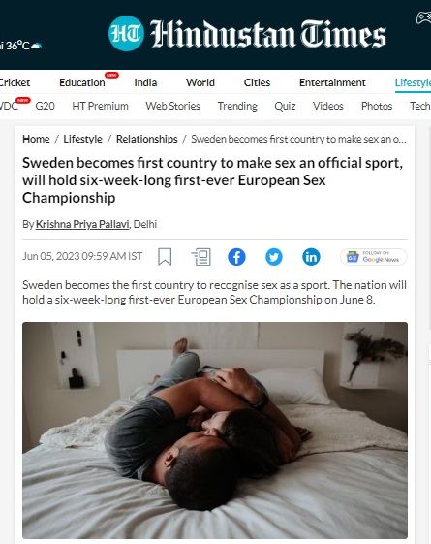Click the article's couple photo
Screen dimensions: 431x544
[x=215, y=431]
